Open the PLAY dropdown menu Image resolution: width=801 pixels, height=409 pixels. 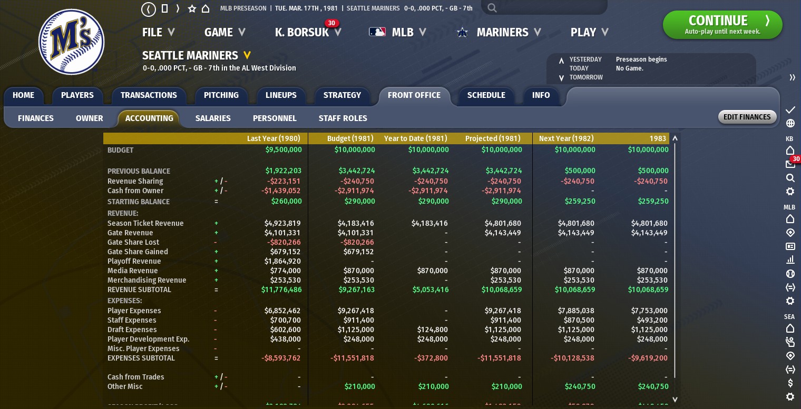tap(589, 33)
